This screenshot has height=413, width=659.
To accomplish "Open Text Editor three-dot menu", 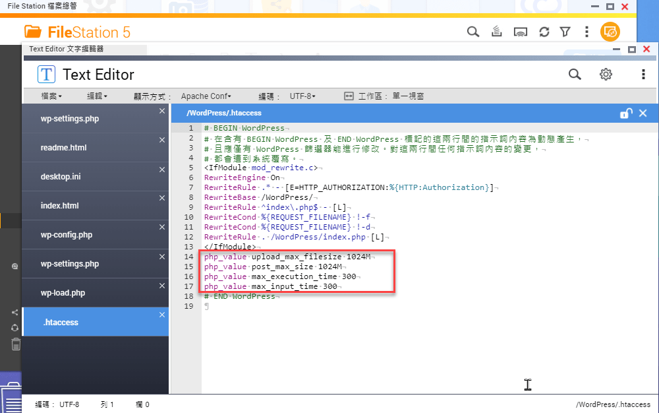I will pyautogui.click(x=643, y=75).
